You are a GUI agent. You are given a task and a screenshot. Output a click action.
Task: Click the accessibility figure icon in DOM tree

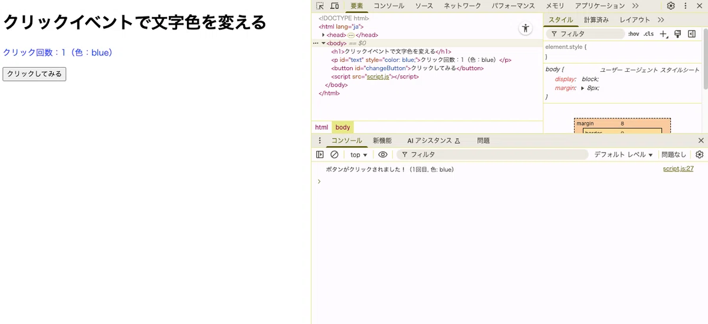pos(525,28)
